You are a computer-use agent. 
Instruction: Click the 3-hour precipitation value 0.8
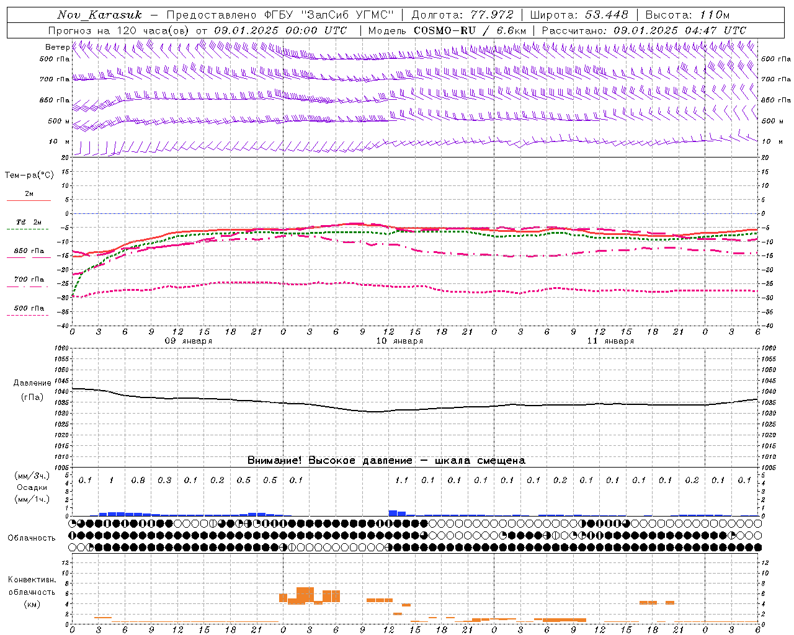[x=138, y=481]
